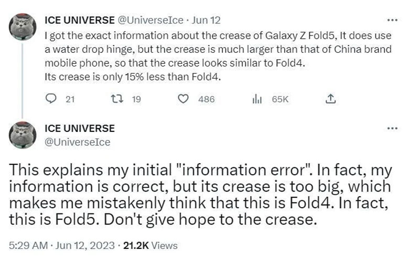This screenshot has height=272, width=409.
Task: Click the first tweet's text about Fold5 crease
Action: click(218, 56)
